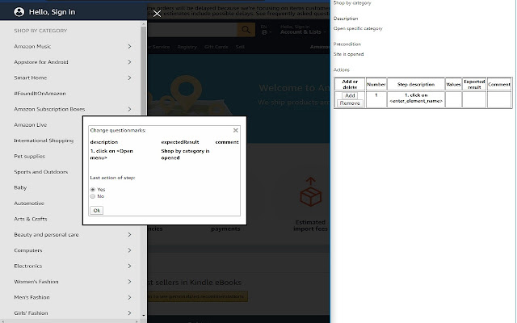
Task: Click the sign in for personalized recommendations button
Action: click(197, 296)
